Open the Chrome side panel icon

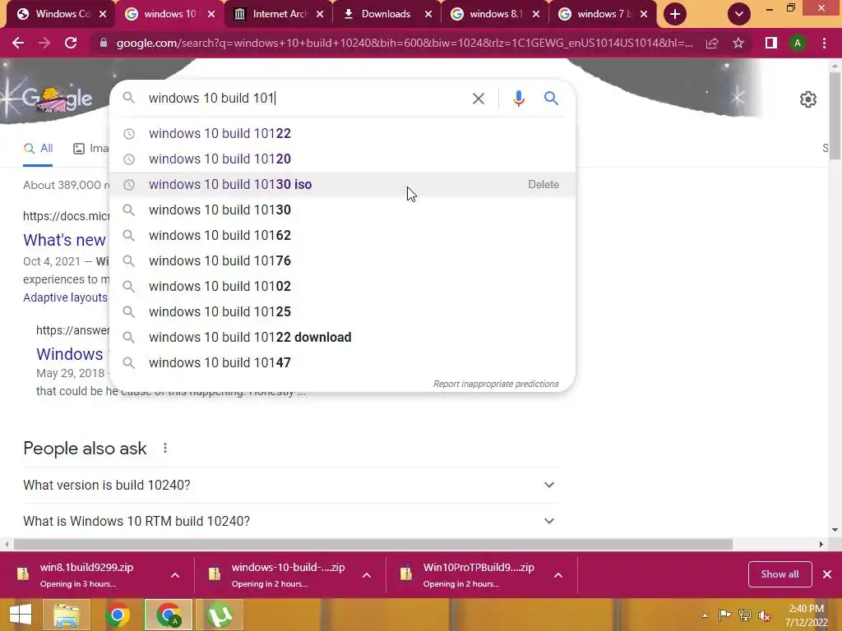(771, 43)
